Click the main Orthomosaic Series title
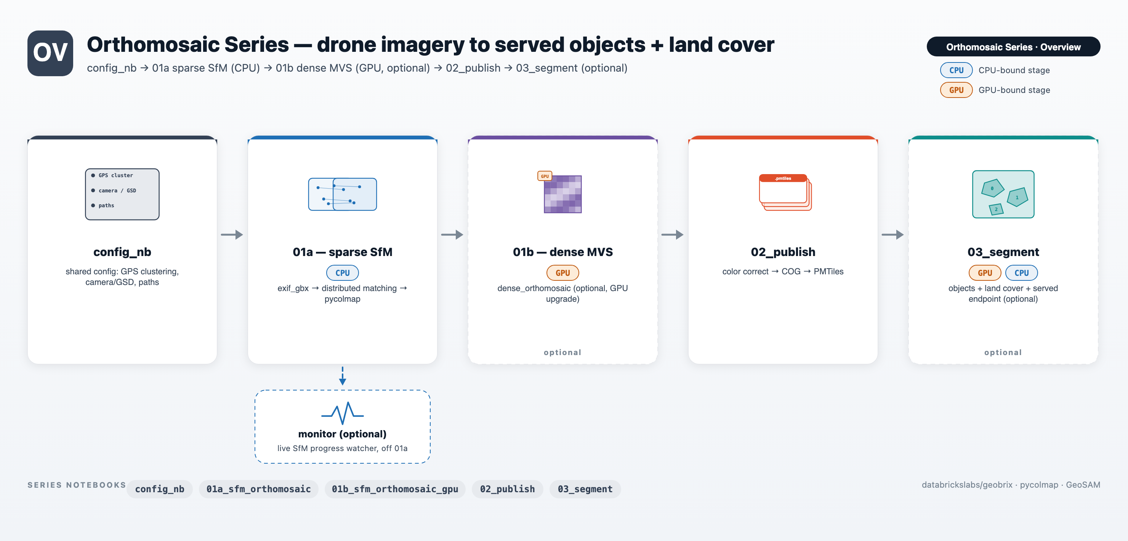1128x541 pixels. [x=431, y=45]
